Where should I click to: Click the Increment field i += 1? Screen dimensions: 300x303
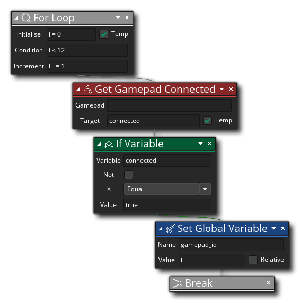pyautogui.click(x=87, y=66)
